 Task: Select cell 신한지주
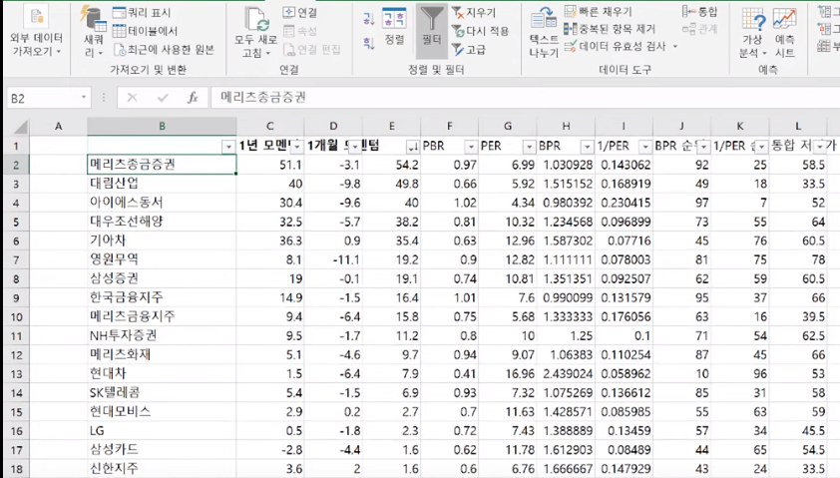(x=162, y=469)
